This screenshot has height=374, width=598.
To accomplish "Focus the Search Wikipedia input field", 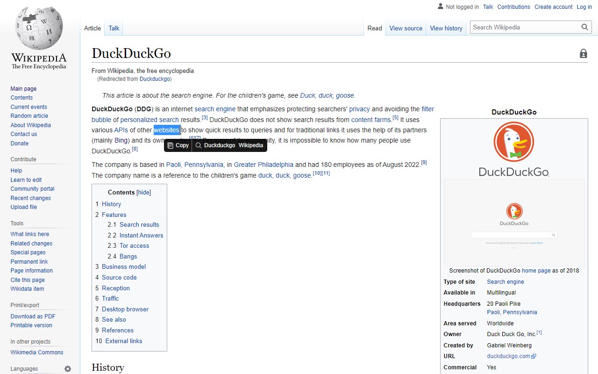I will (x=525, y=28).
